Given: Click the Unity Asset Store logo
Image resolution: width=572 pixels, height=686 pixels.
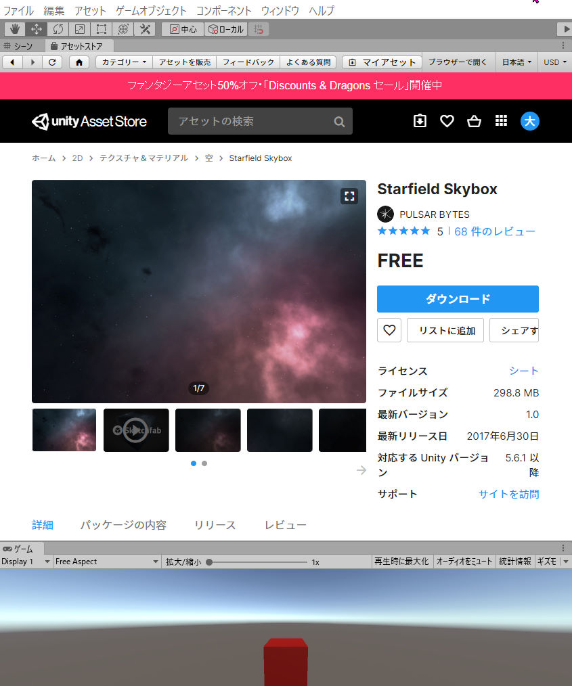Looking at the screenshot, I should click(89, 121).
